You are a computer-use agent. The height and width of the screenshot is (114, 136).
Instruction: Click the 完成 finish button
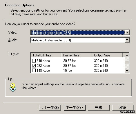click(99, 108)
